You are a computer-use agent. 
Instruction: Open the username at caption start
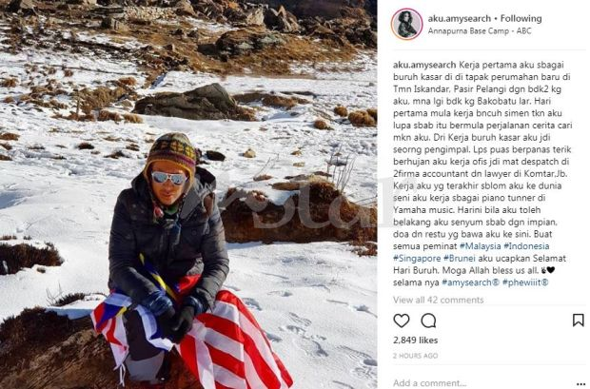(424, 65)
